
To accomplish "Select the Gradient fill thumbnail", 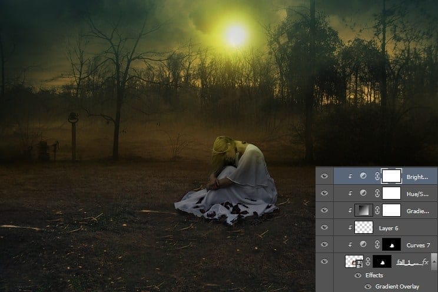I will coord(363,210).
